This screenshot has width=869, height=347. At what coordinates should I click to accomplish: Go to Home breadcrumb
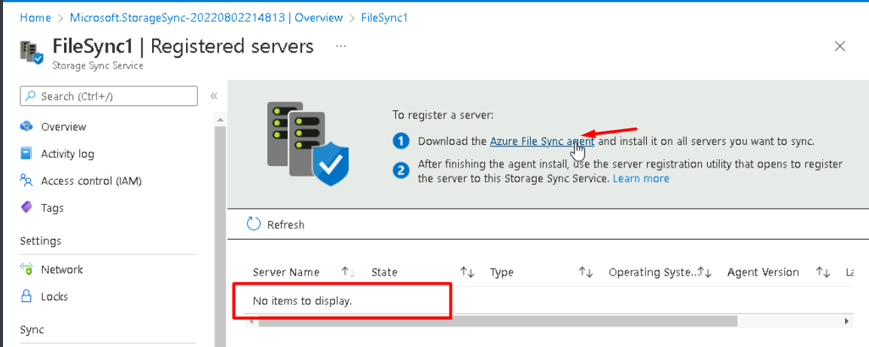click(x=35, y=18)
